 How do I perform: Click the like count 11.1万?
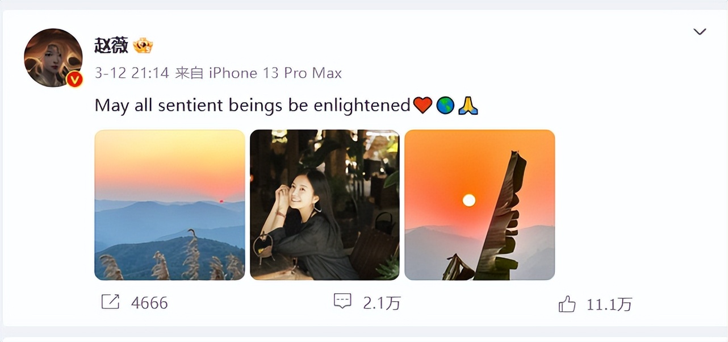pyautogui.click(x=609, y=305)
